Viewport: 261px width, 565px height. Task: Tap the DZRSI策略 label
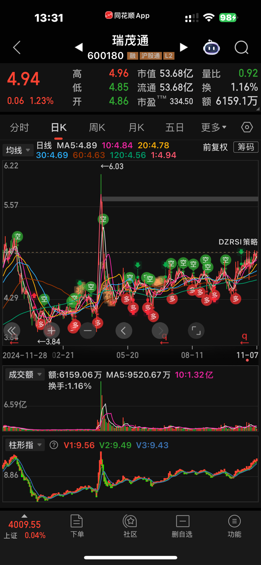pos(238,242)
